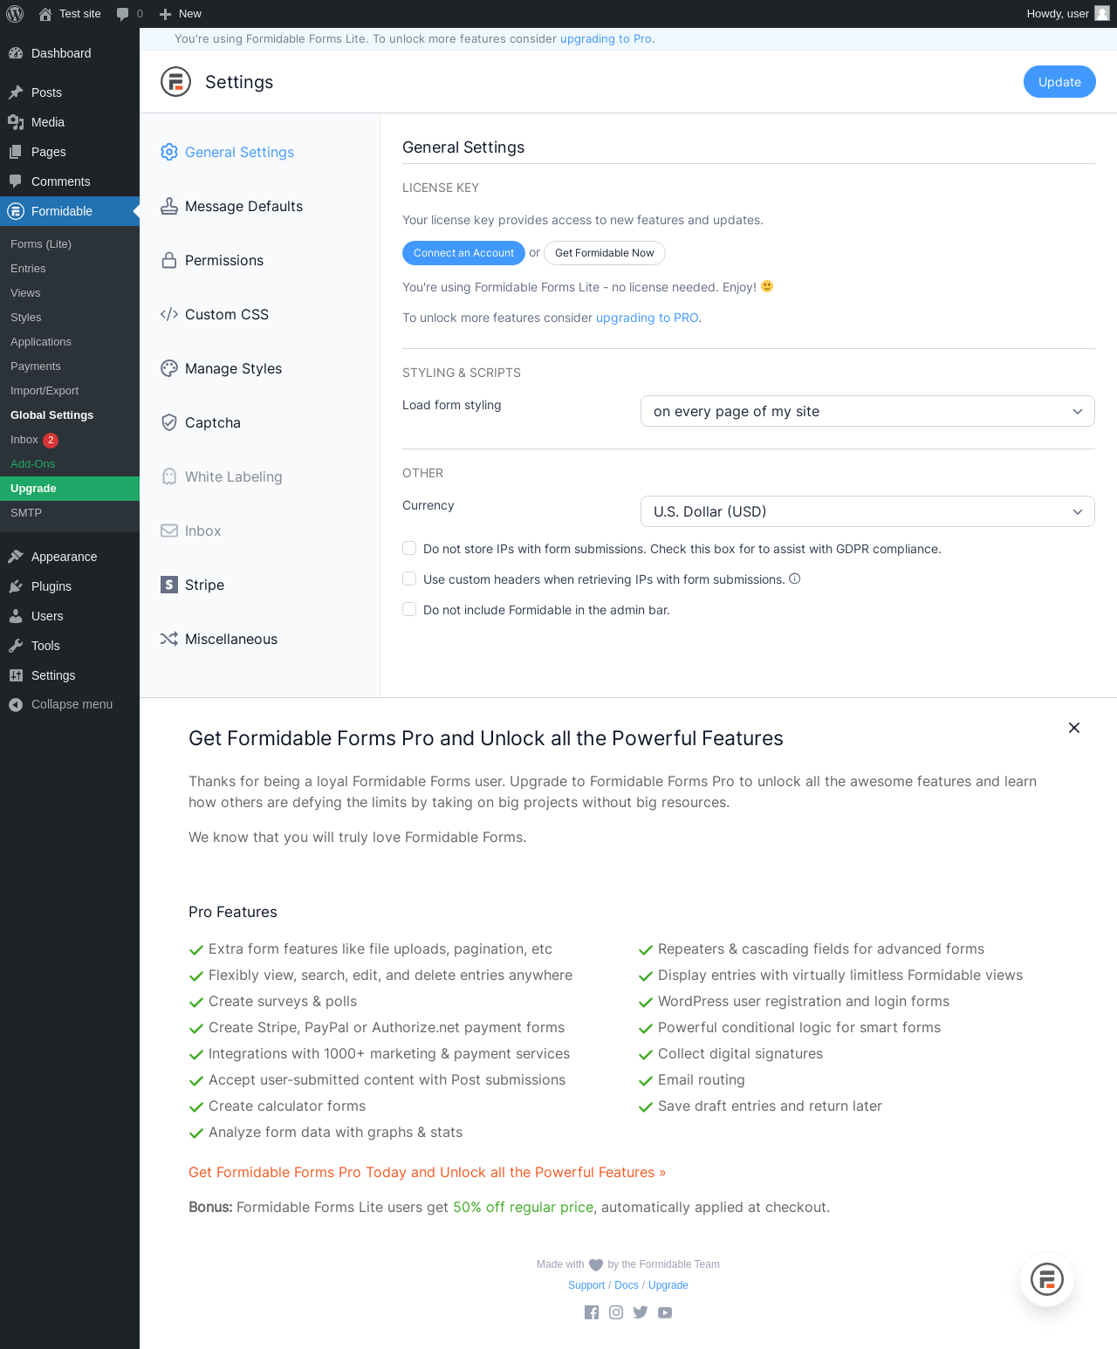
Task: Expand the Currency dropdown
Action: (867, 511)
